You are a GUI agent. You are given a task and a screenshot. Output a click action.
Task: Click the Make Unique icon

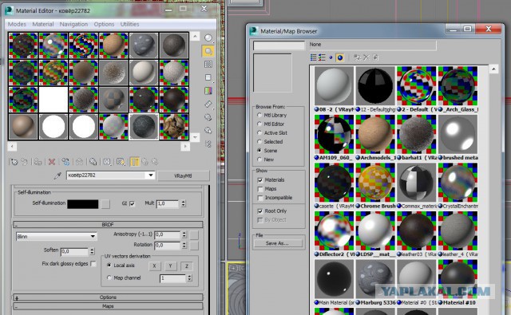pos(79,162)
